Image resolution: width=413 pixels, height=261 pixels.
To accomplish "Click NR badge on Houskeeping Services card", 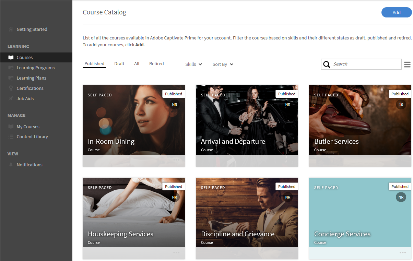I will tap(175, 197).
